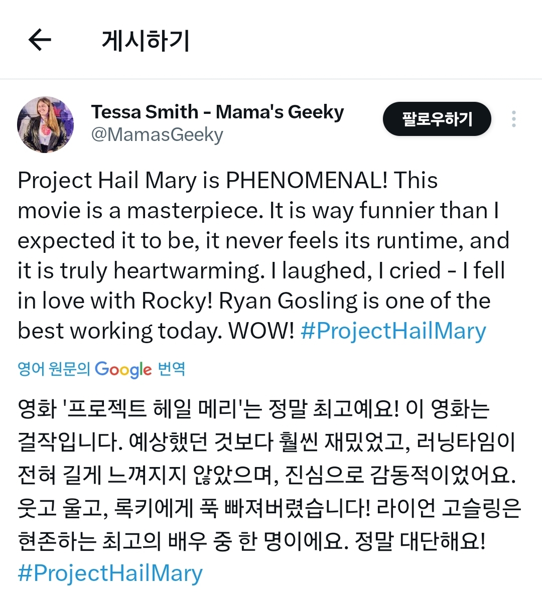Click "WOW!" before the blue hashtag

click(261, 331)
